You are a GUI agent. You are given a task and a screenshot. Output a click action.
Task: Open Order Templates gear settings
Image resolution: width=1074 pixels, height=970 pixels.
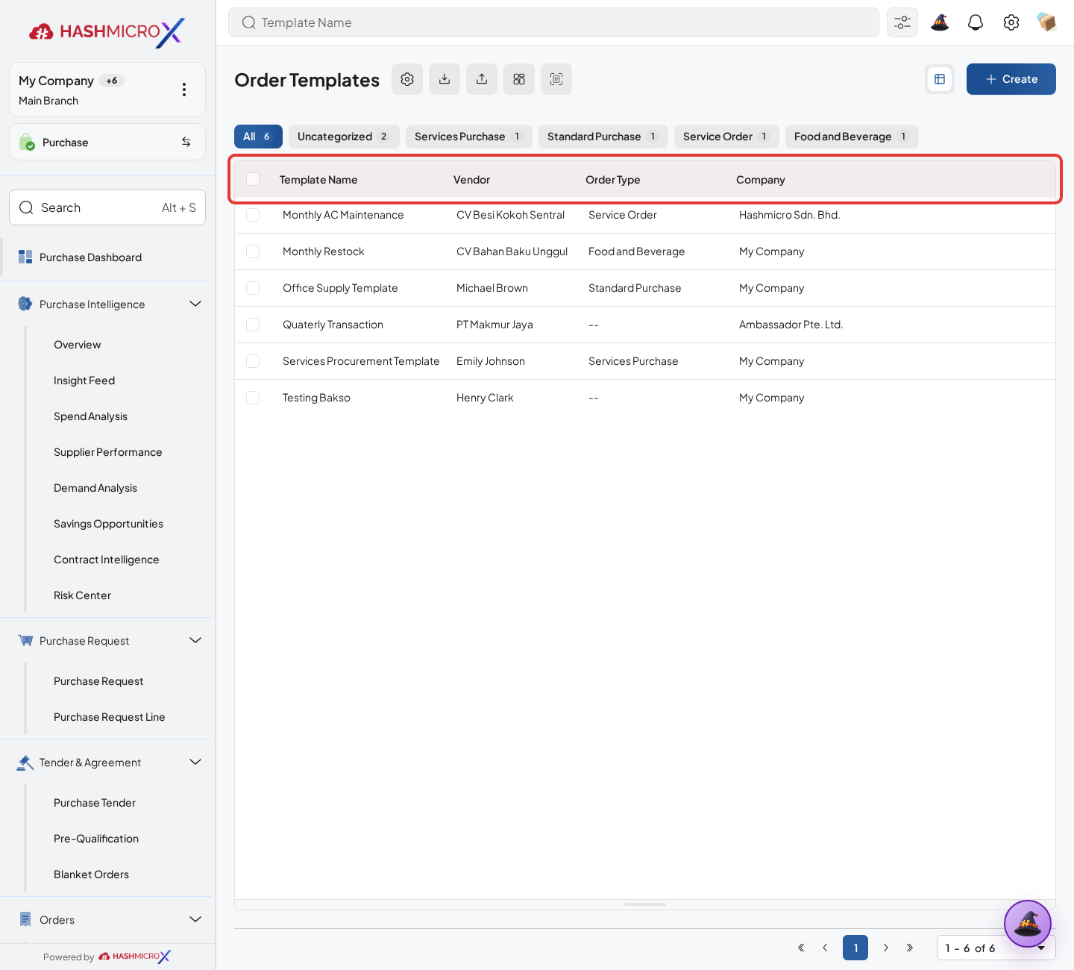407,79
